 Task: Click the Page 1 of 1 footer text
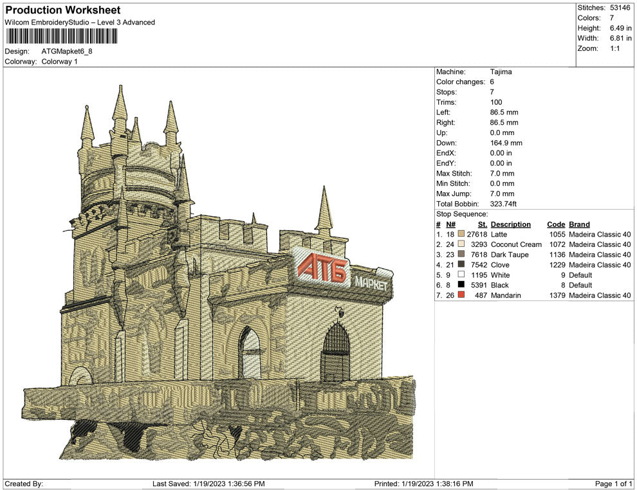614,484
